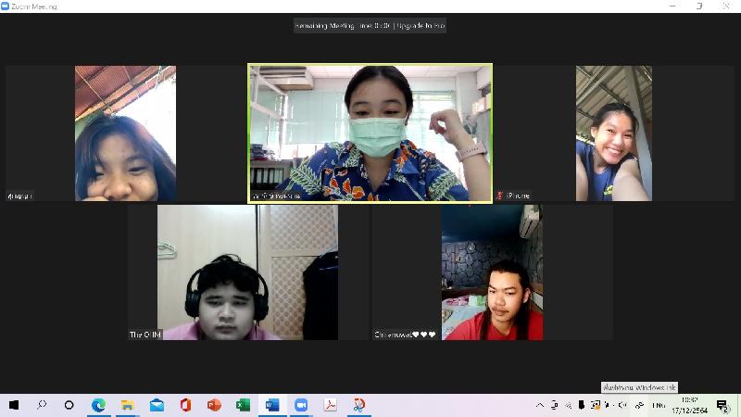The width and height of the screenshot is (741, 417).
Task: Open the notification center icon
Action: point(722,405)
